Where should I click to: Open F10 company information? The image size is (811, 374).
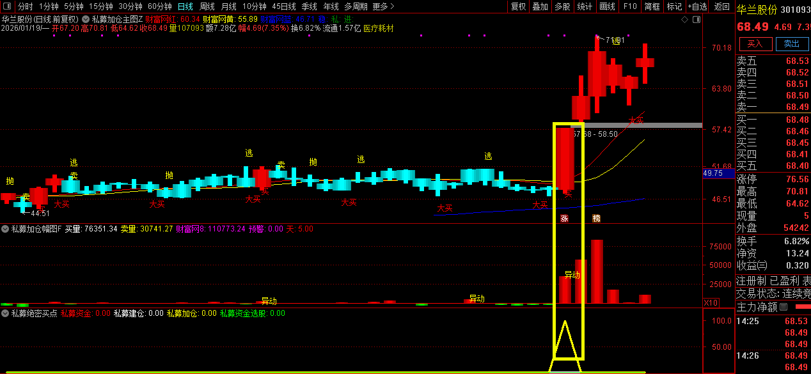630,6
